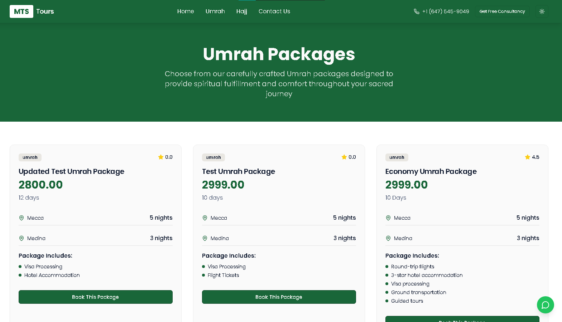Toggle the umrah badge on Economy Umrah Package

(x=397, y=157)
